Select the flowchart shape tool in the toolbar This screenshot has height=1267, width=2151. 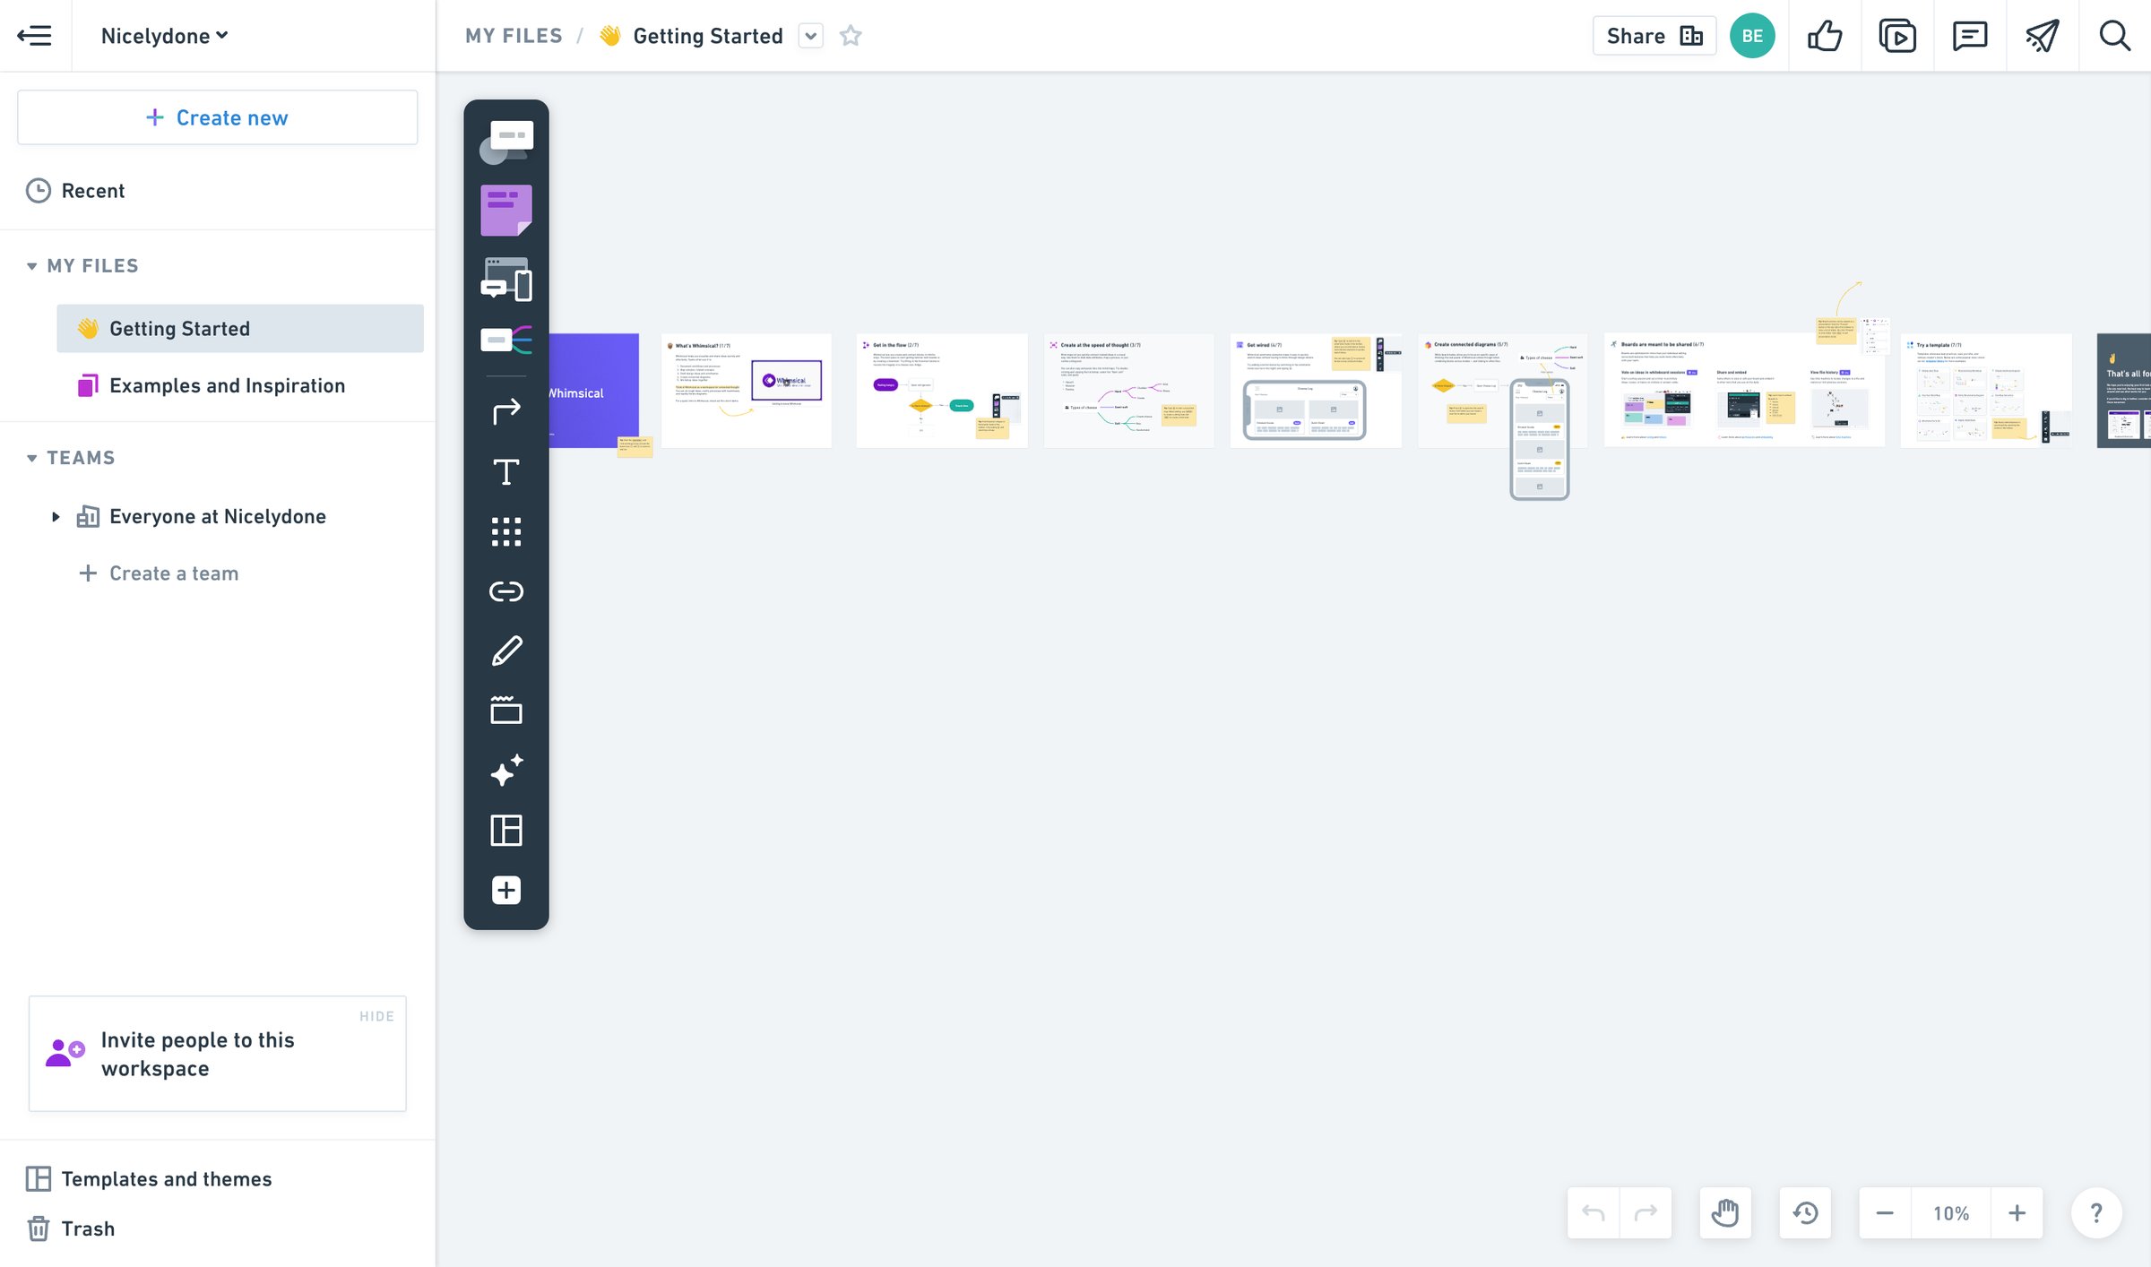(506, 142)
